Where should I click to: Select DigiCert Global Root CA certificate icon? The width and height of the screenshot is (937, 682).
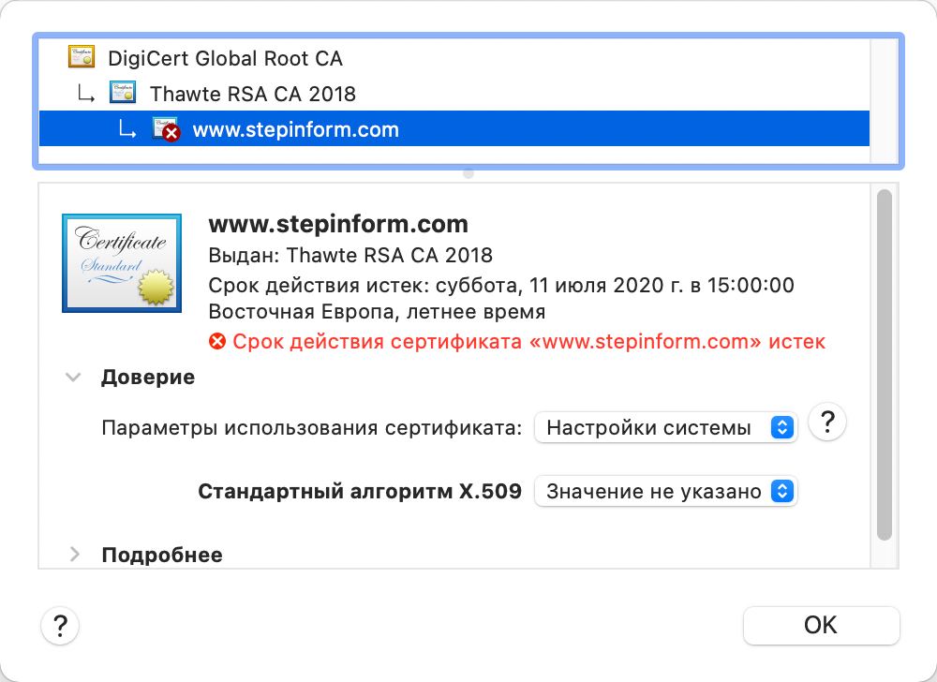click(x=82, y=57)
